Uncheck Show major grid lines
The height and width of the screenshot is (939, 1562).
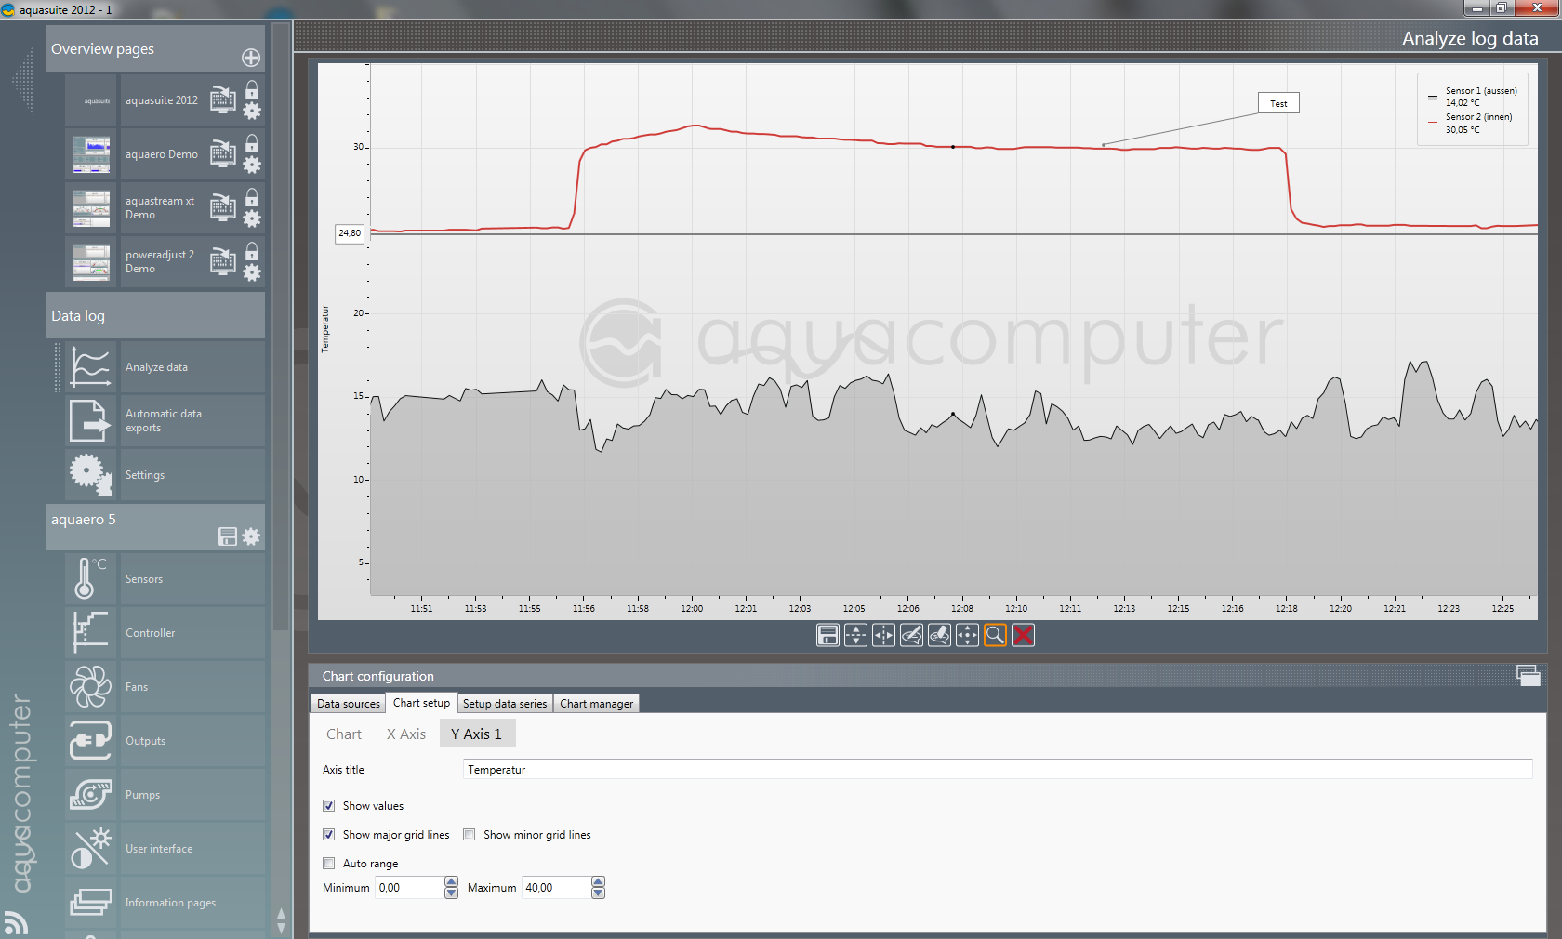(x=328, y=835)
